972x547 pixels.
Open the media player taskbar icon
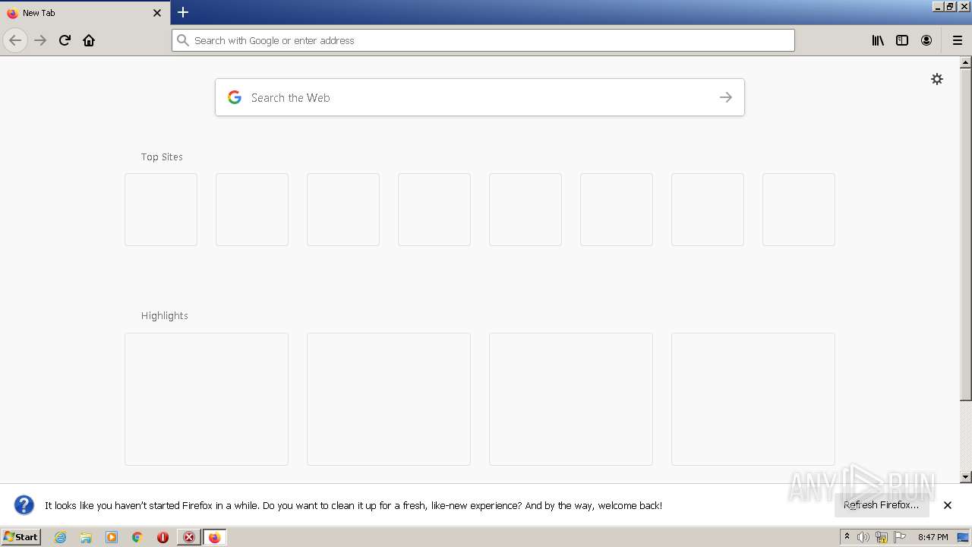pyautogui.click(x=112, y=537)
